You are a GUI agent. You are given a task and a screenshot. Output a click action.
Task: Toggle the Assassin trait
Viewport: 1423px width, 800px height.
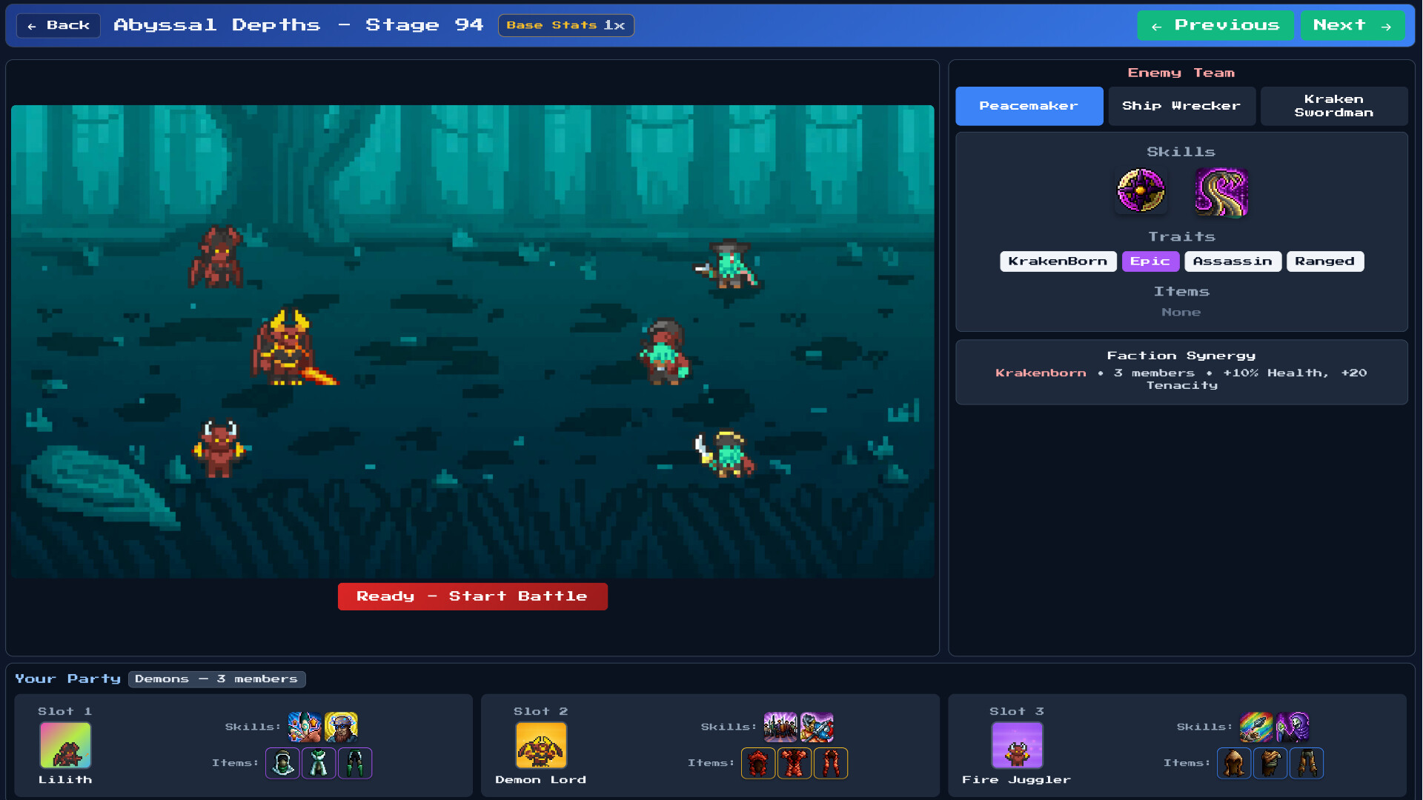click(x=1233, y=261)
